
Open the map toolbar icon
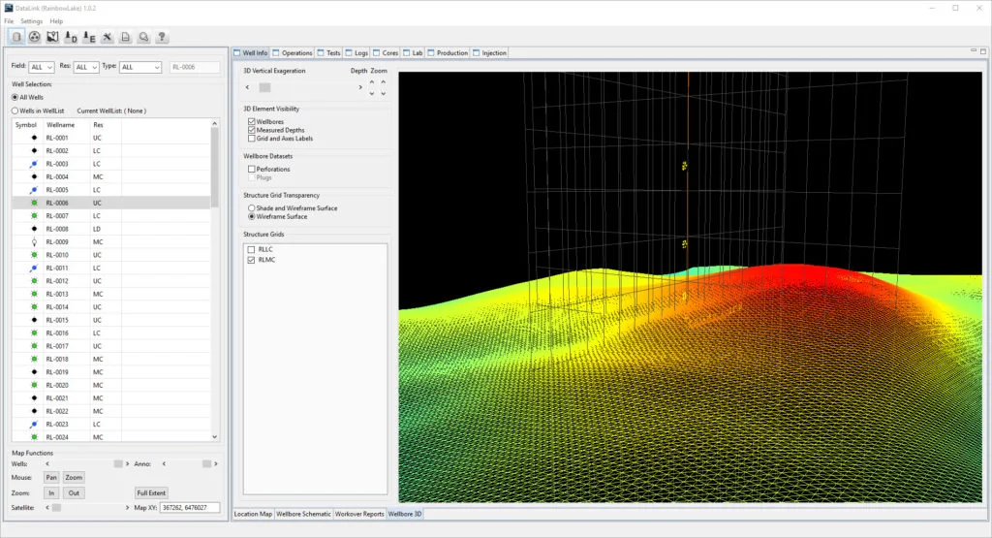[x=52, y=37]
